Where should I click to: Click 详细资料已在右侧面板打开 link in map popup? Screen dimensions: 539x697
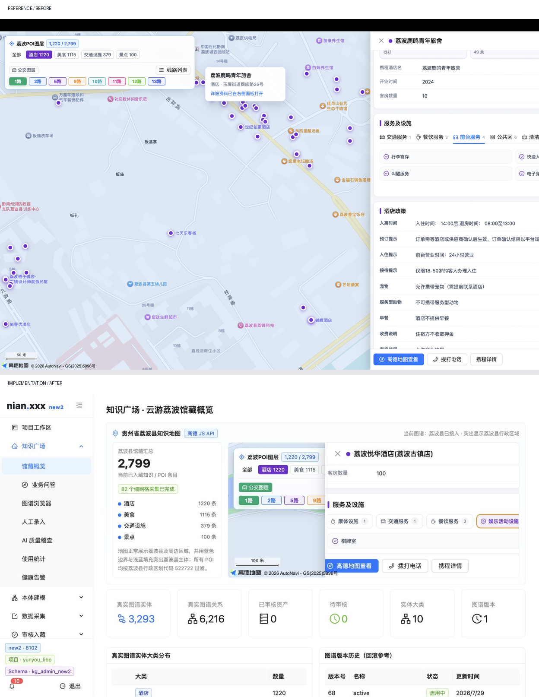[237, 93]
